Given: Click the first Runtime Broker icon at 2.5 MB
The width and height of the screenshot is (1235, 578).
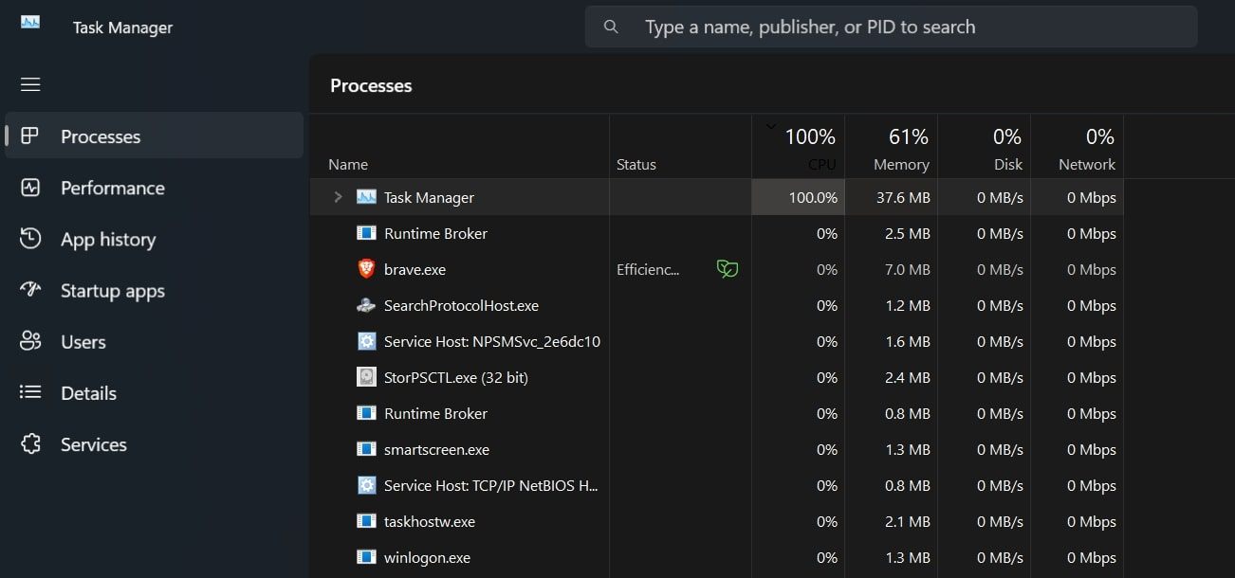Looking at the screenshot, I should (x=366, y=233).
